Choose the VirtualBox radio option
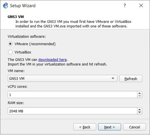The height and width of the screenshot is (135, 150). tap(10, 52)
